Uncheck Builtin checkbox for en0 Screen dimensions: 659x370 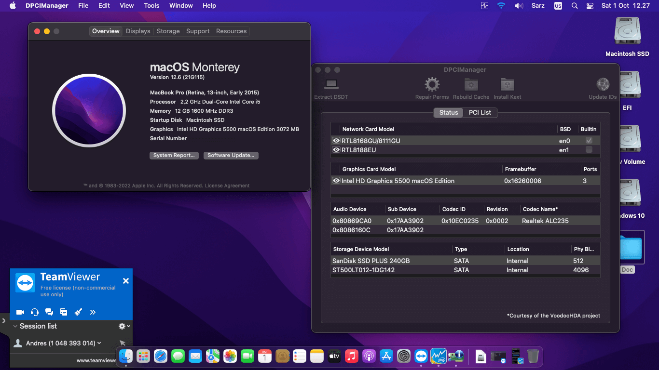click(x=589, y=141)
